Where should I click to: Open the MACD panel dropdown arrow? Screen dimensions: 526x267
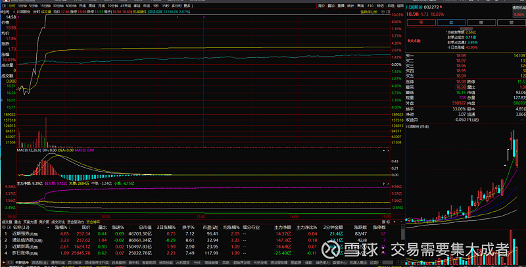pyautogui.click(x=384, y=151)
